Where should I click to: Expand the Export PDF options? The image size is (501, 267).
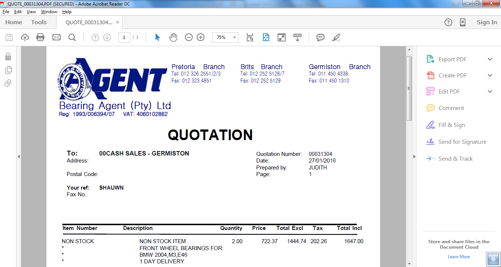click(490, 59)
